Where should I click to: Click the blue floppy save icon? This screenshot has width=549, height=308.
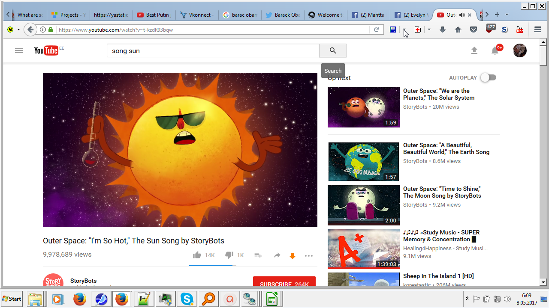click(x=393, y=30)
